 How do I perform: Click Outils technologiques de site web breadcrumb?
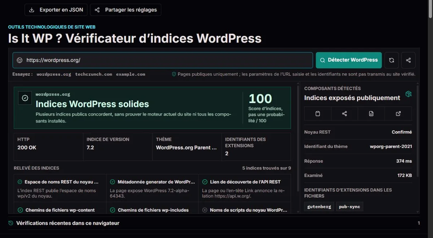[x=52, y=27]
